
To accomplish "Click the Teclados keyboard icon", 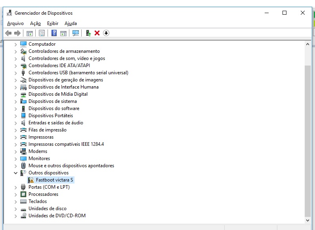I will (23, 201).
